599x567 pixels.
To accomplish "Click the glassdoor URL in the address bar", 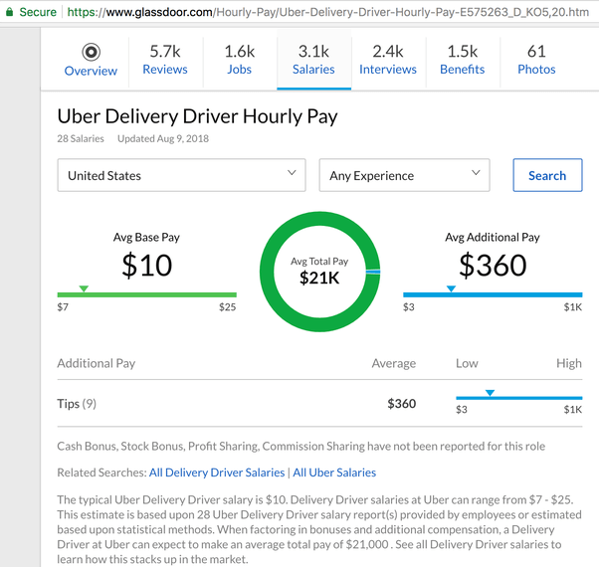I will tap(328, 12).
